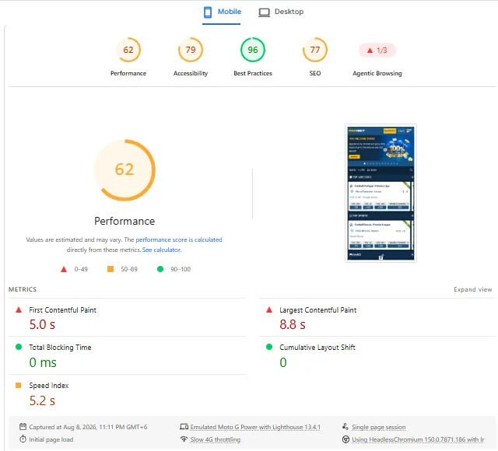Switch to the Mobile tab
Image resolution: width=498 pixels, height=451 pixels.
click(x=222, y=12)
